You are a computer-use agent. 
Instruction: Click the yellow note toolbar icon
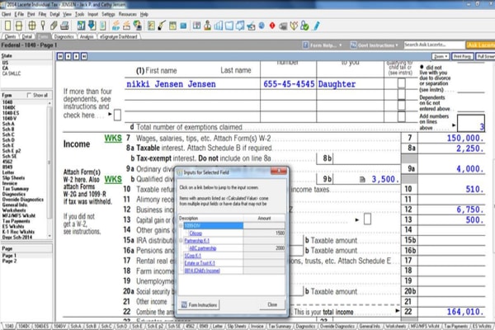pyautogui.click(x=172, y=26)
